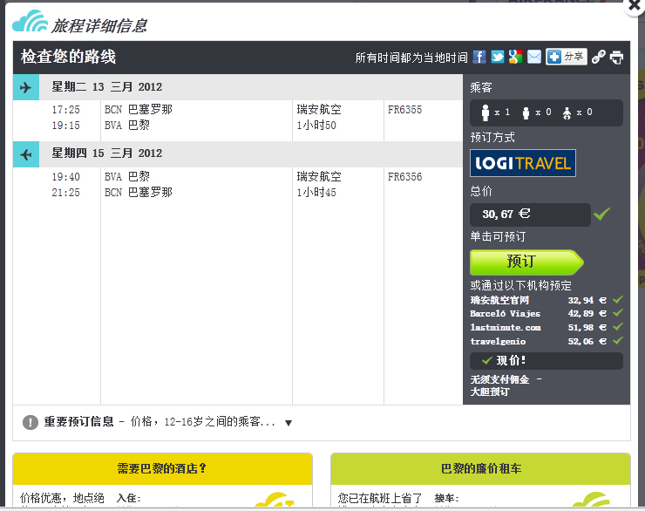Share itinerary on Twitter
645x511 pixels.
(498, 57)
